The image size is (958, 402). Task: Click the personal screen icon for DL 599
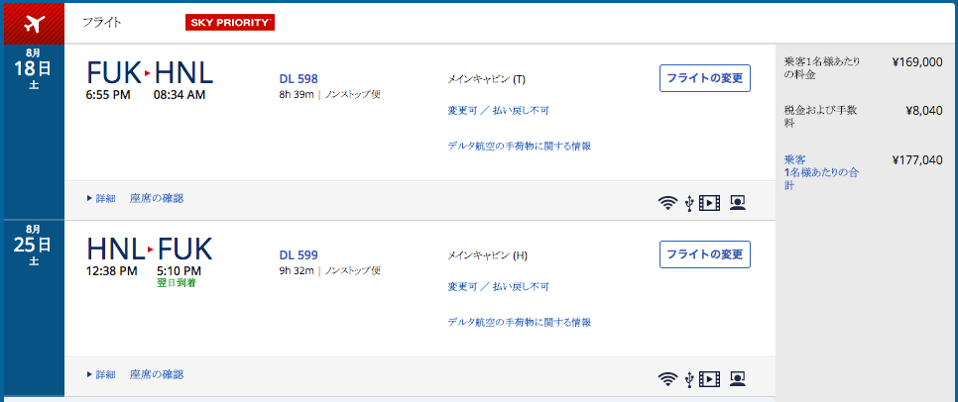[x=738, y=379]
